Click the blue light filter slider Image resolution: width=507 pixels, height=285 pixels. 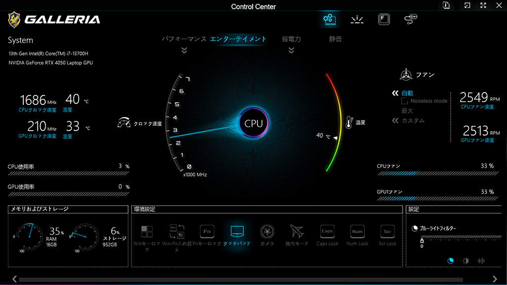(461, 237)
